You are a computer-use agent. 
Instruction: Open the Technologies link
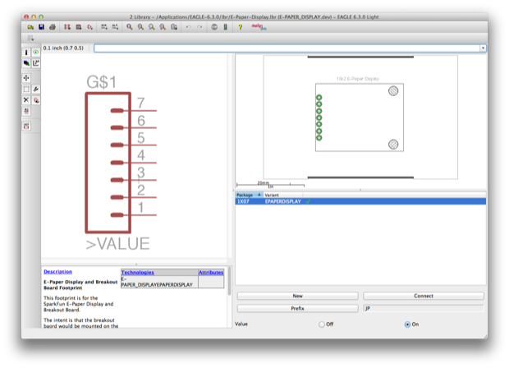[x=138, y=272]
